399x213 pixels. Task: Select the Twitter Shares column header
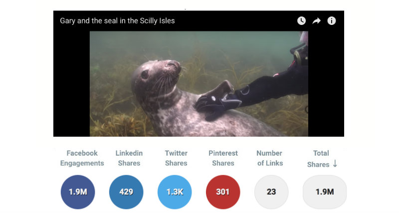[x=176, y=158]
